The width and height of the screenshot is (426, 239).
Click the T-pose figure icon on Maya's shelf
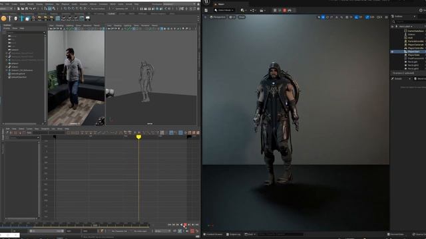10,19
